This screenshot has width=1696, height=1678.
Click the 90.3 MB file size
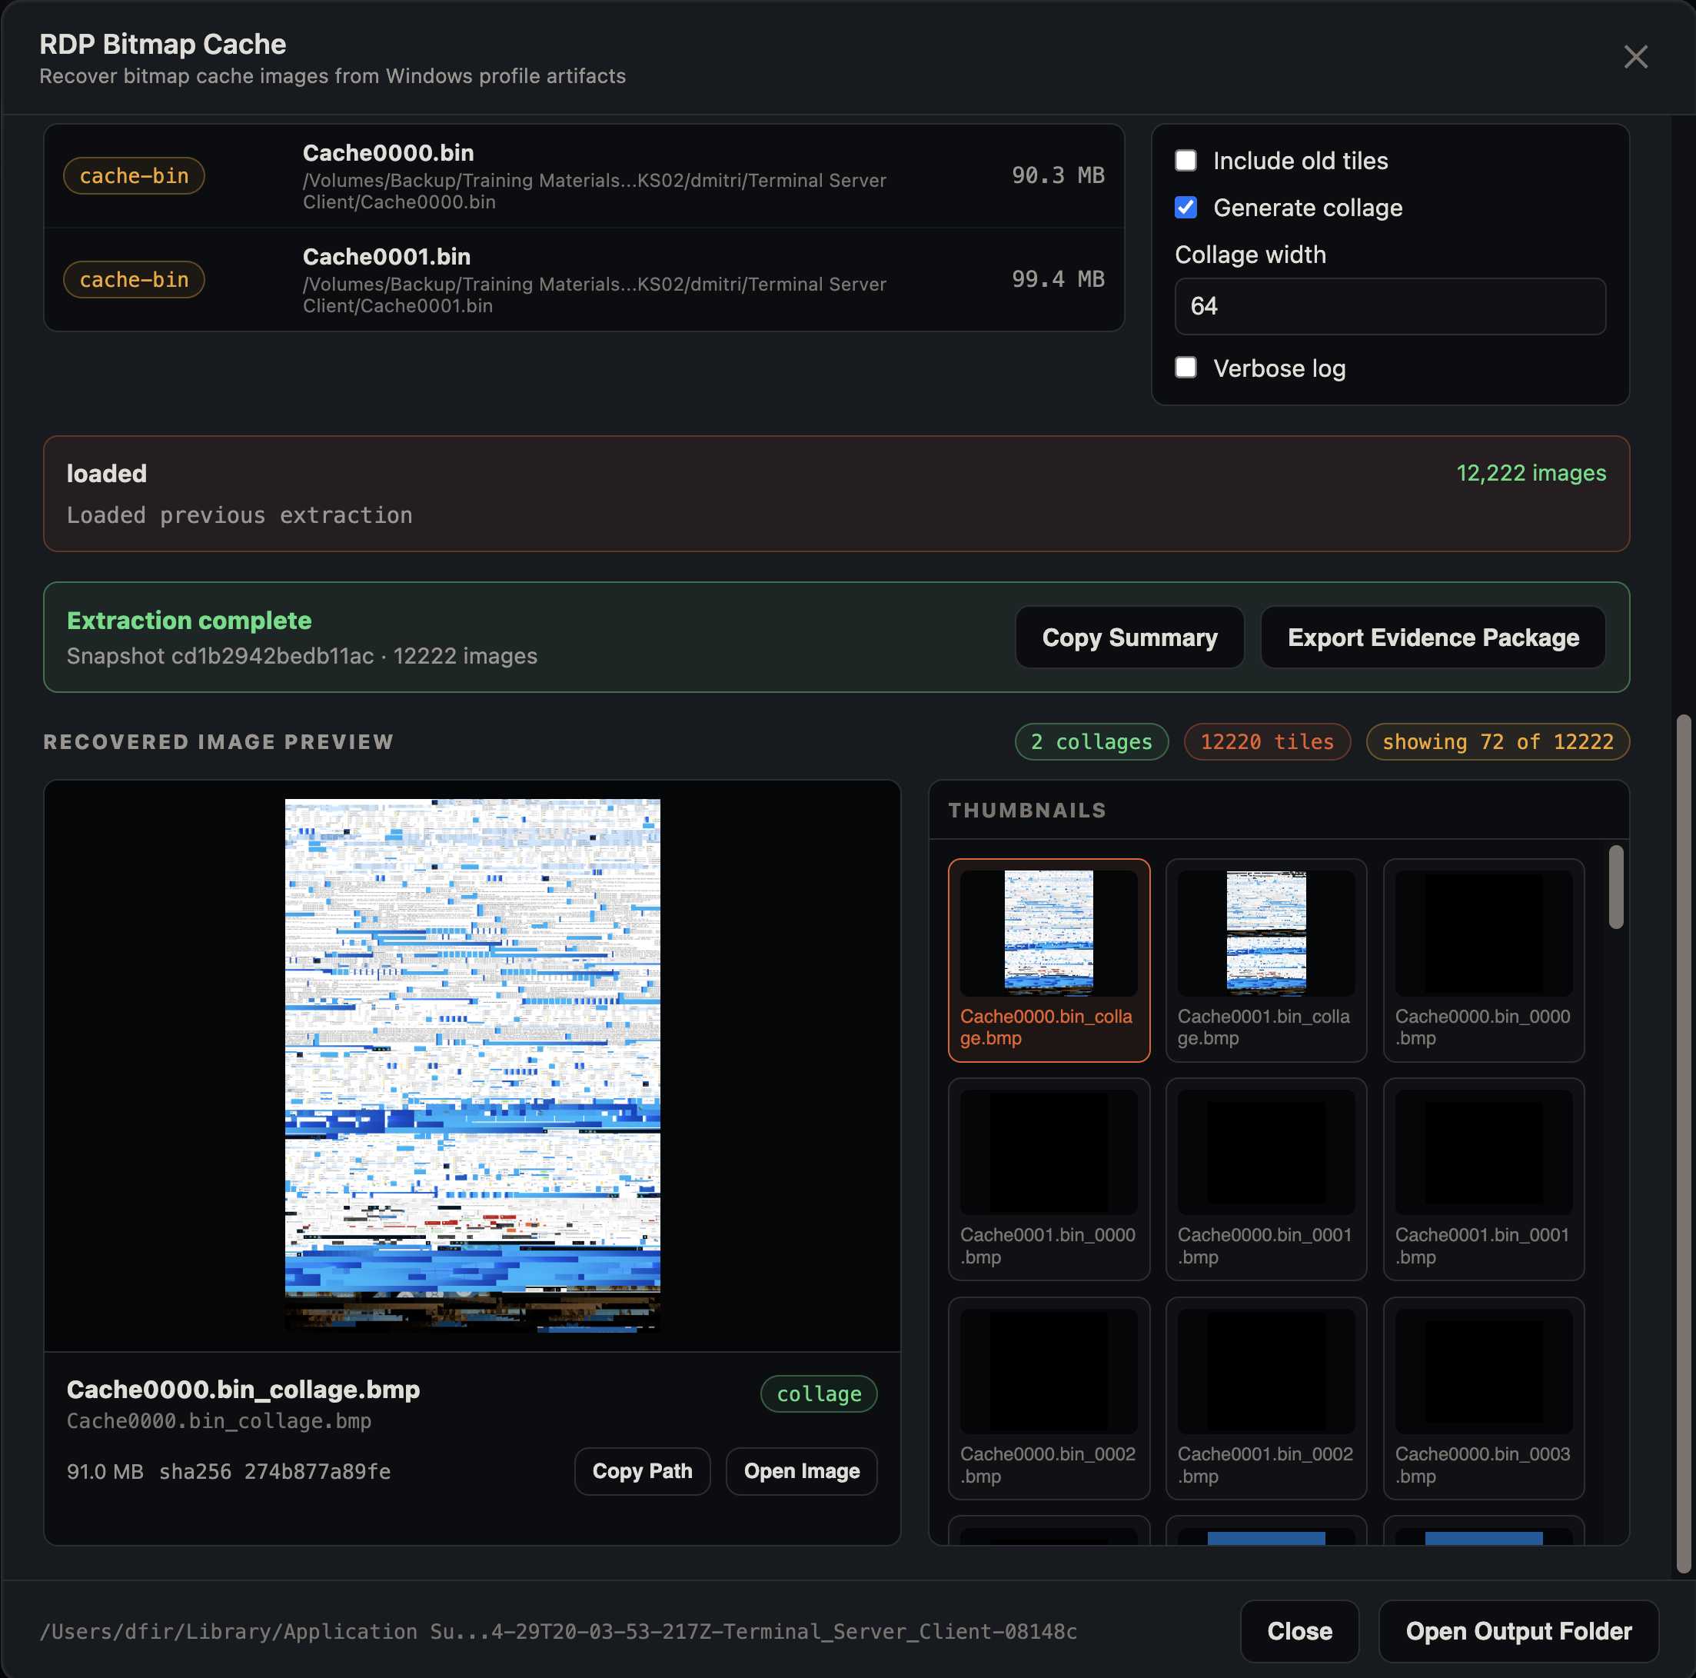pos(1058,175)
